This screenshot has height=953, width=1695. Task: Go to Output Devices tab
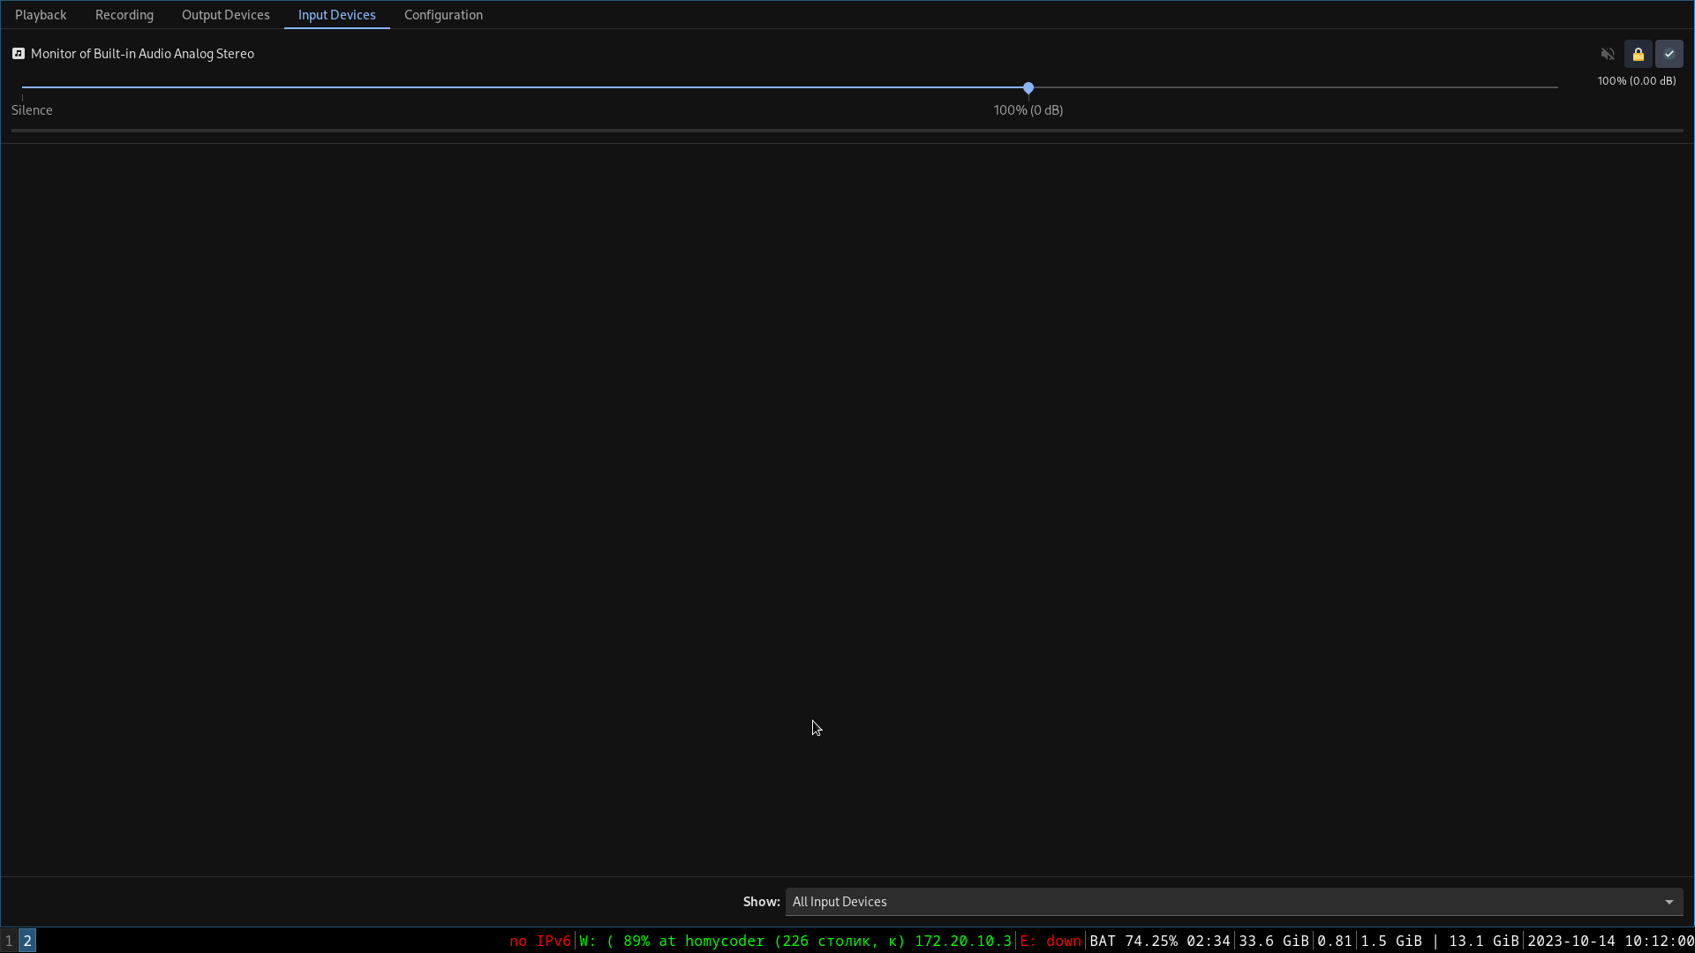click(226, 15)
